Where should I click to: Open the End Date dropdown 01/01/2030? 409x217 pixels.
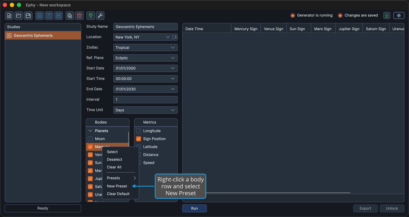click(146, 89)
